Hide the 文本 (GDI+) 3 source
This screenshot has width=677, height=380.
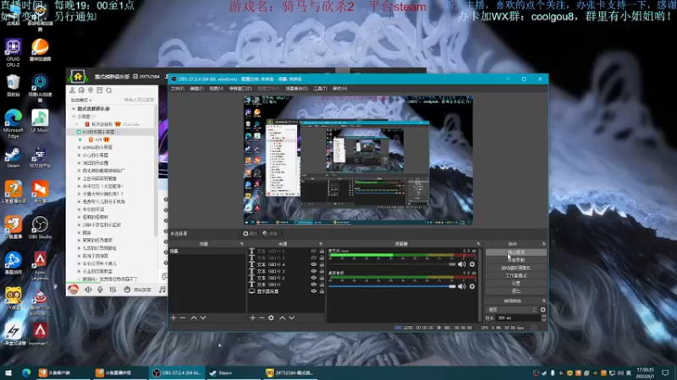(x=314, y=271)
